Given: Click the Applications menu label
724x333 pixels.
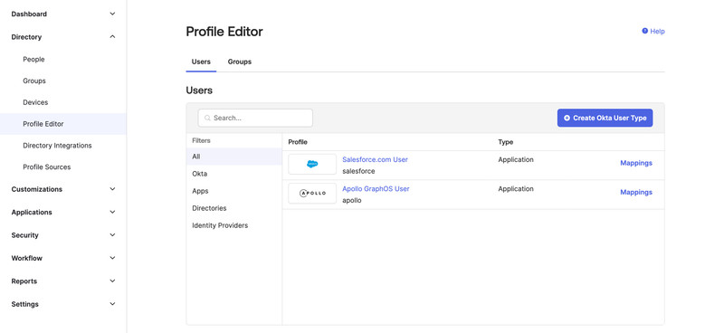Looking at the screenshot, I should (x=32, y=212).
